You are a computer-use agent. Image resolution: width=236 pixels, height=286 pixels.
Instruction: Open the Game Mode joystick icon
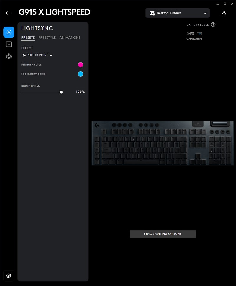click(9, 56)
